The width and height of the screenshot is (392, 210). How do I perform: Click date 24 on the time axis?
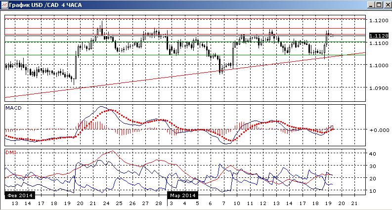pos(106,203)
